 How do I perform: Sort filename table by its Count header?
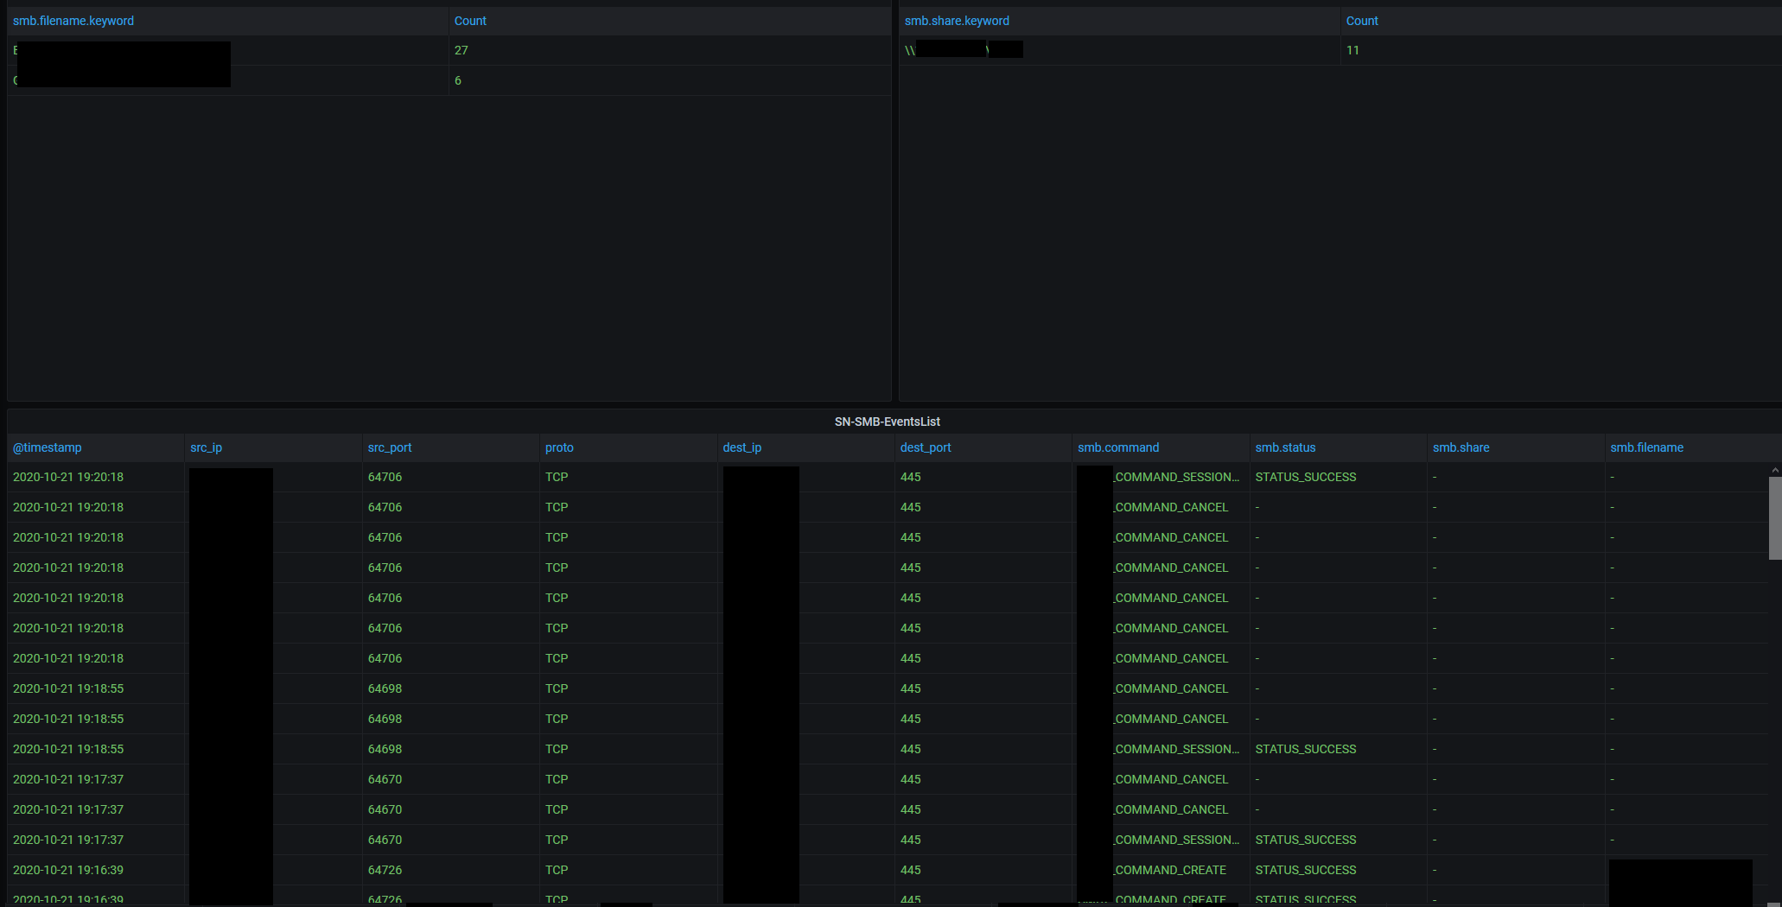tap(470, 21)
